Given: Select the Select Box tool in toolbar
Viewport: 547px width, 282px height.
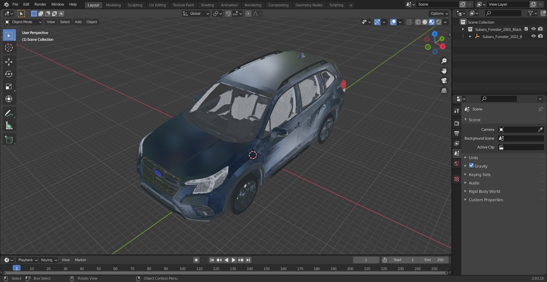Looking at the screenshot, I should pyautogui.click(x=9, y=35).
